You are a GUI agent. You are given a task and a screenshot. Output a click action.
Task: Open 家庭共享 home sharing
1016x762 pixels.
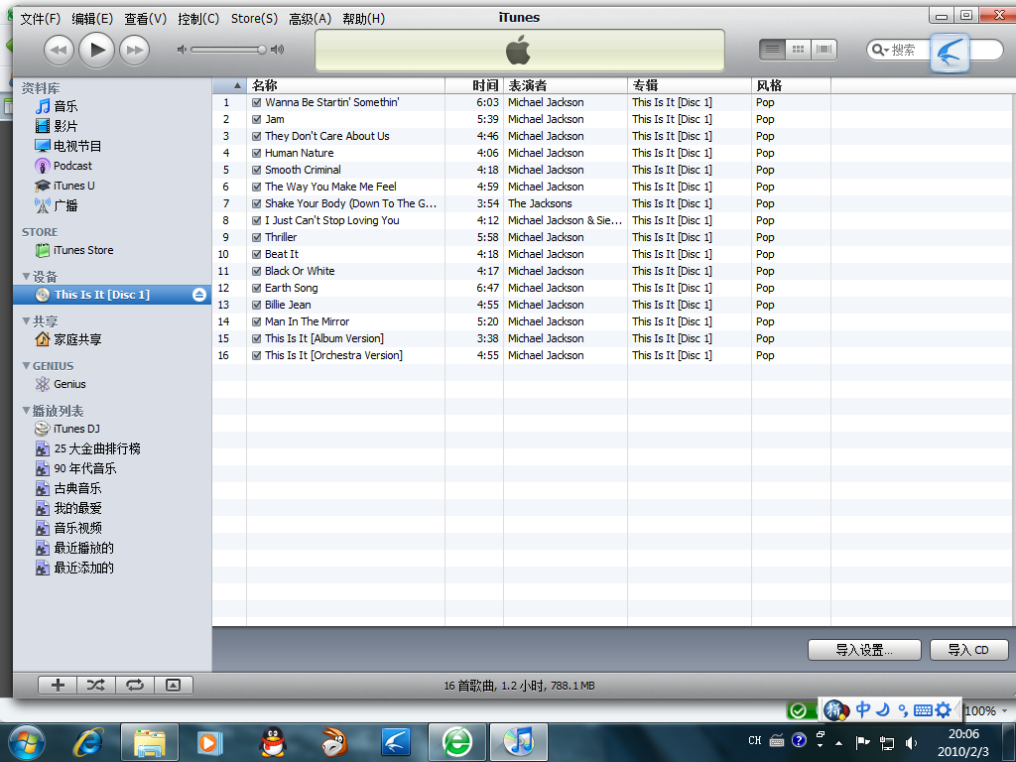68,339
